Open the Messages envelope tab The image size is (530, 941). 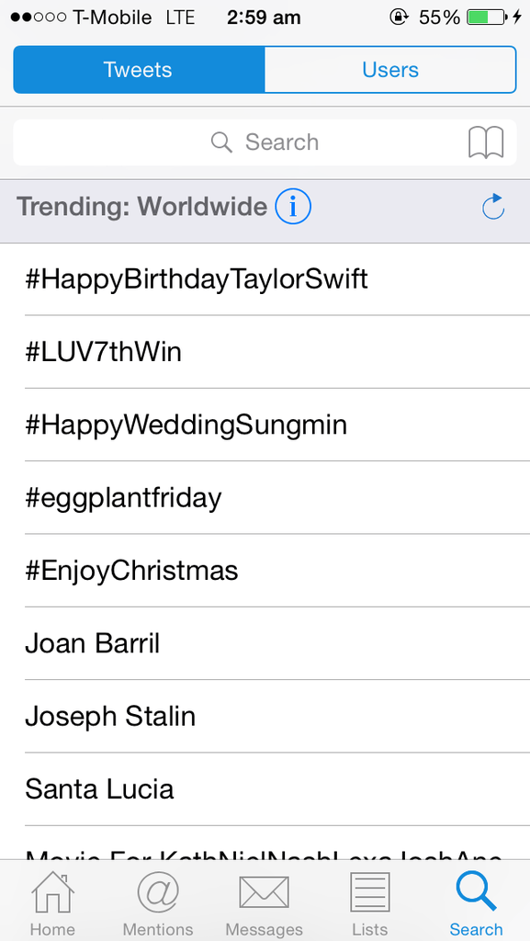265,904
